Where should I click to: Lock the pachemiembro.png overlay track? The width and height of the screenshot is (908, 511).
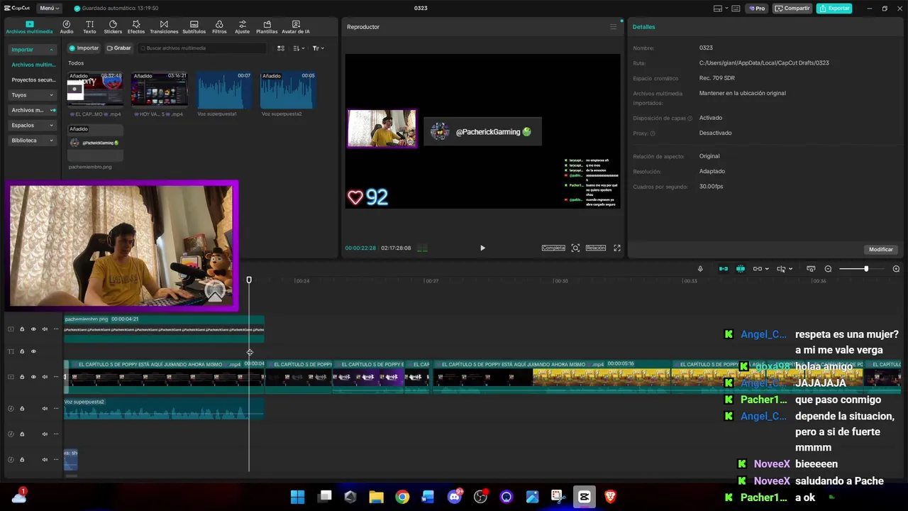(22, 329)
